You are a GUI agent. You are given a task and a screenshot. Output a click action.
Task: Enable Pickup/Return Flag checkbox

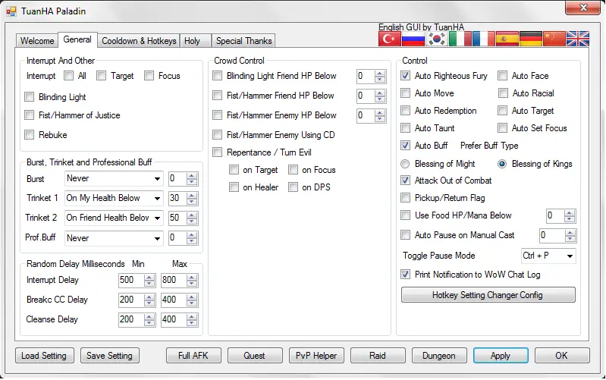[x=406, y=198]
